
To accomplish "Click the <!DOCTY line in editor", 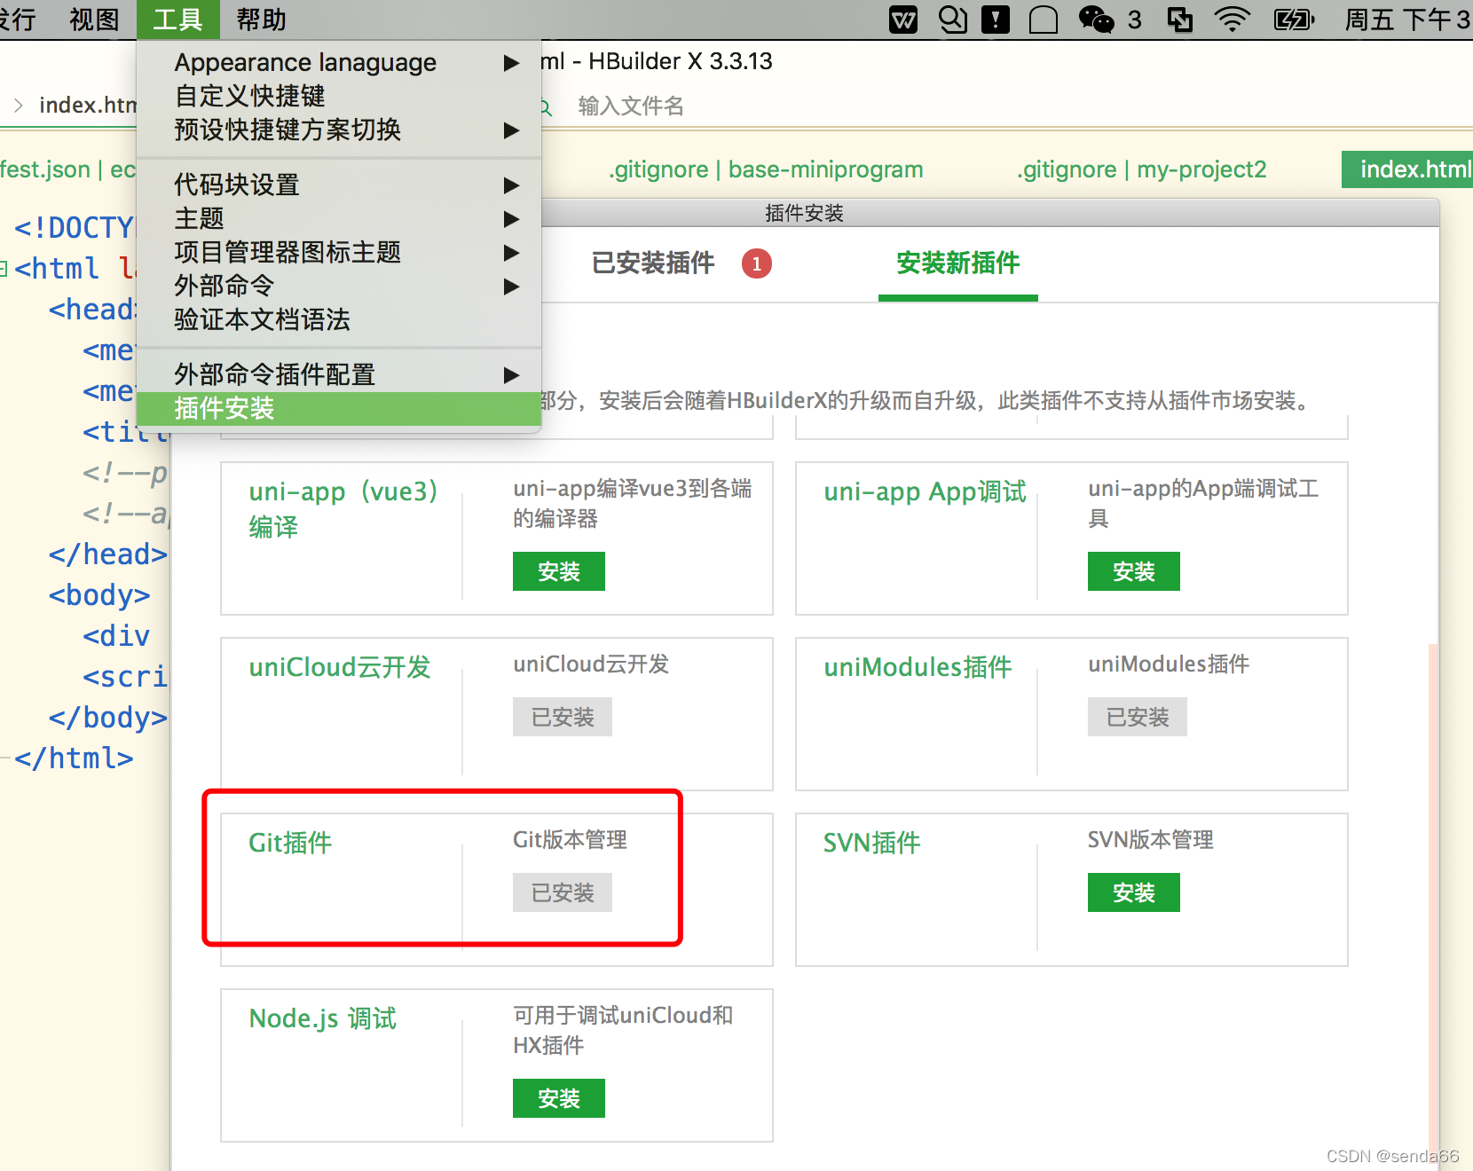I will (x=74, y=228).
